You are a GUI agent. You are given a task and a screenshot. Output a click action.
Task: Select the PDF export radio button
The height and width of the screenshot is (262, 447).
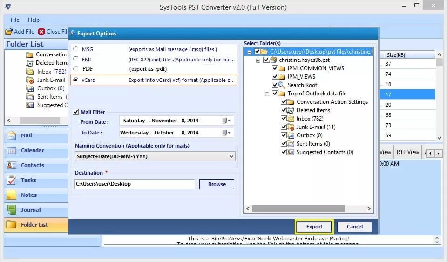(x=75, y=68)
